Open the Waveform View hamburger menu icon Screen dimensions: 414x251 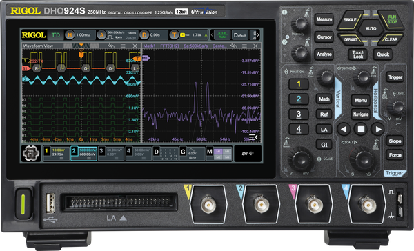click(x=123, y=46)
